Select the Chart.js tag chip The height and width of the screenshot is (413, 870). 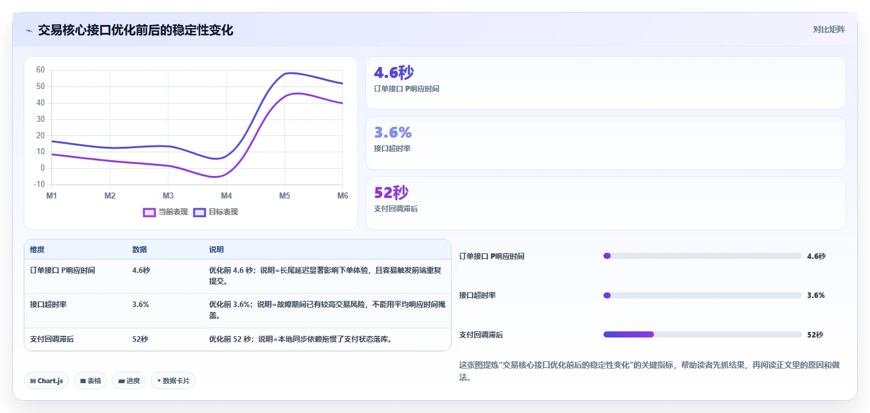click(x=46, y=381)
